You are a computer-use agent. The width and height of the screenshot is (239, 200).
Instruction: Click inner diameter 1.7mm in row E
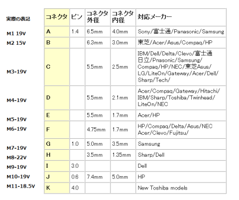[123, 115]
